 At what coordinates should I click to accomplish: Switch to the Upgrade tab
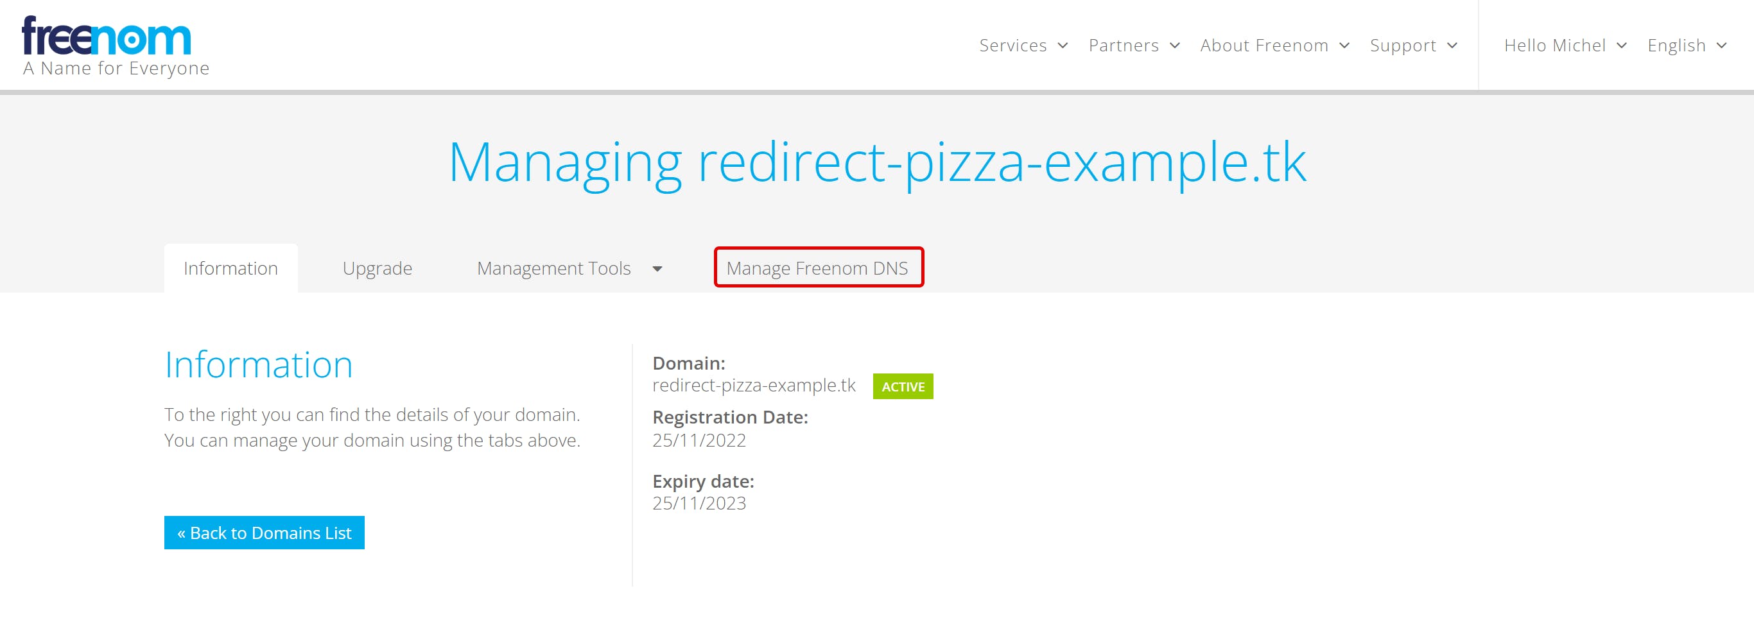(x=378, y=269)
